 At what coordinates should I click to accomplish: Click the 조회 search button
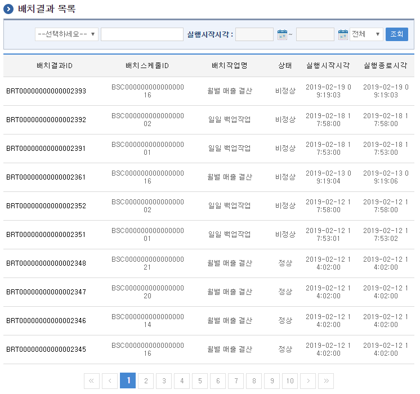coord(396,34)
